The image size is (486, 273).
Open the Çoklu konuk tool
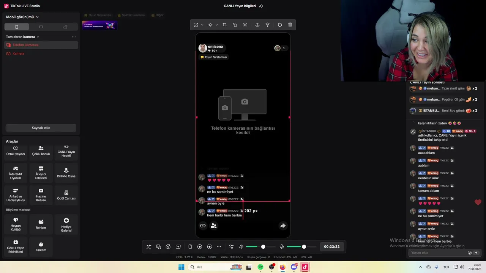click(41, 151)
